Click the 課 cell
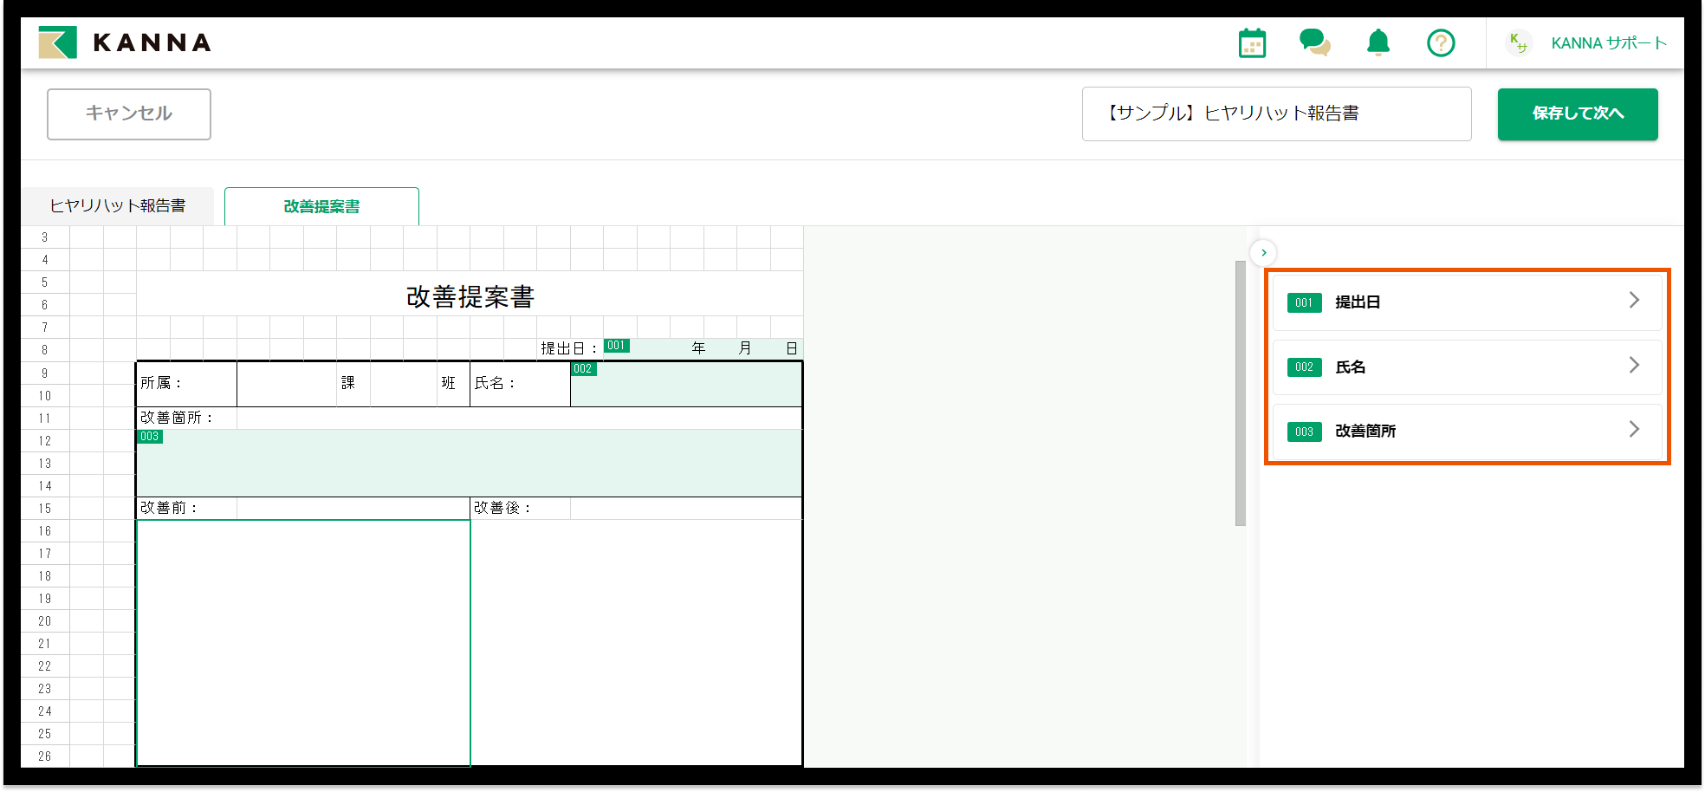 (x=353, y=384)
